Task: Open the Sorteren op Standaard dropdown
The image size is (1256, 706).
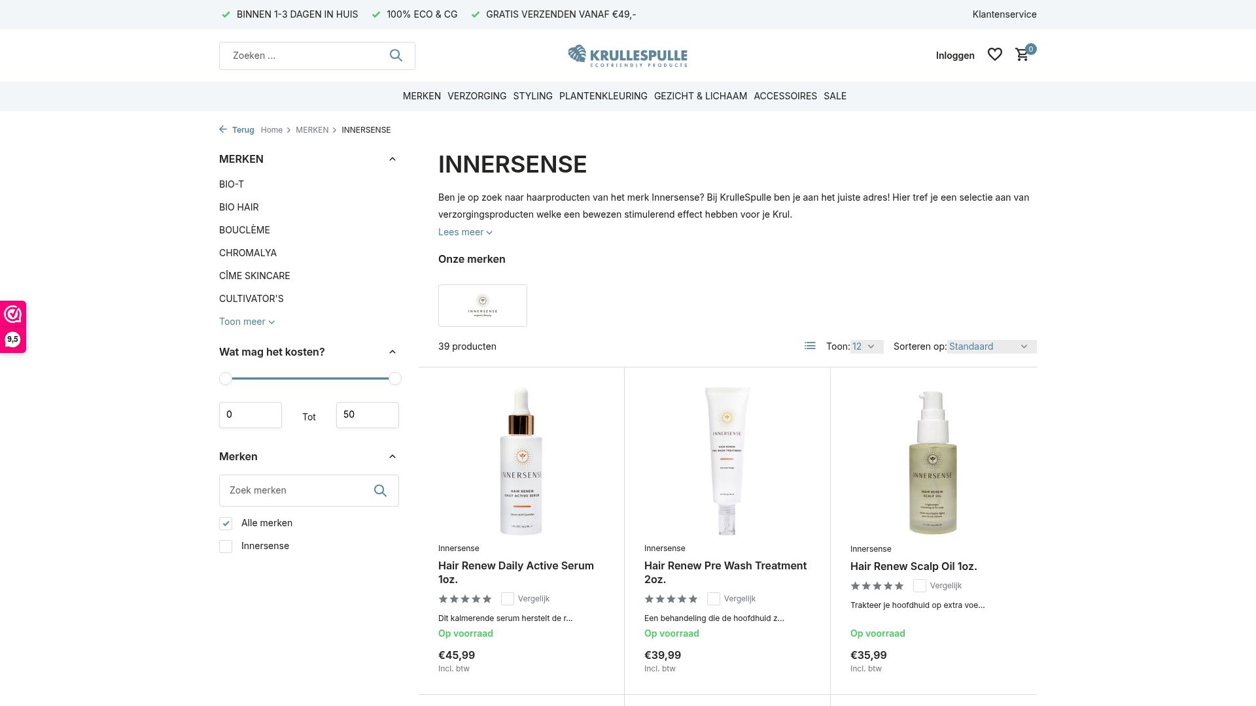Action: pos(992,346)
